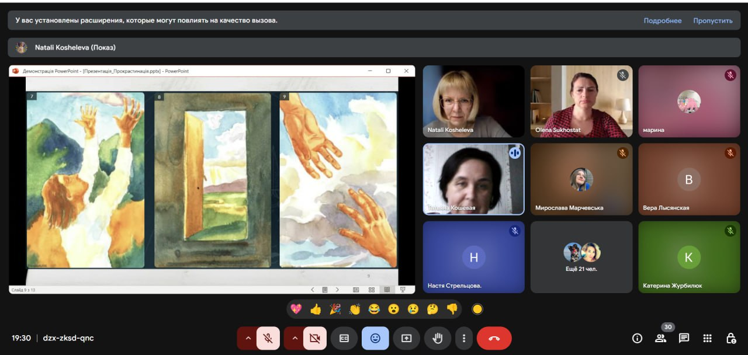Open the captions (CC) button
Screen dimensions: 748x355
tap(344, 338)
